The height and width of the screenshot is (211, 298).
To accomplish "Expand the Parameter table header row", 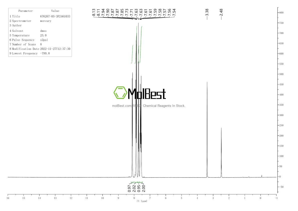I will [40, 11].
